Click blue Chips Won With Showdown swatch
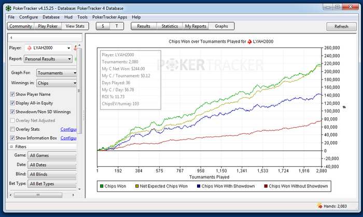Viewport: 363px width, 217px height. click(199, 186)
